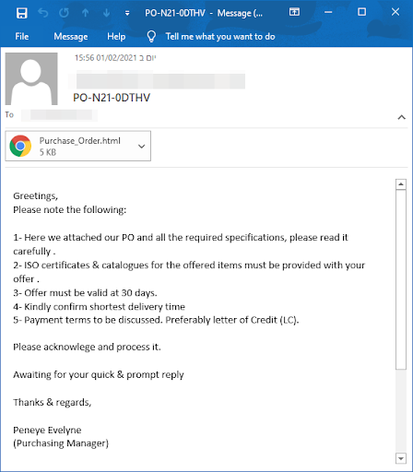Click the Save floppy disk icon
Viewport: 413px width, 472px height.
(x=22, y=13)
